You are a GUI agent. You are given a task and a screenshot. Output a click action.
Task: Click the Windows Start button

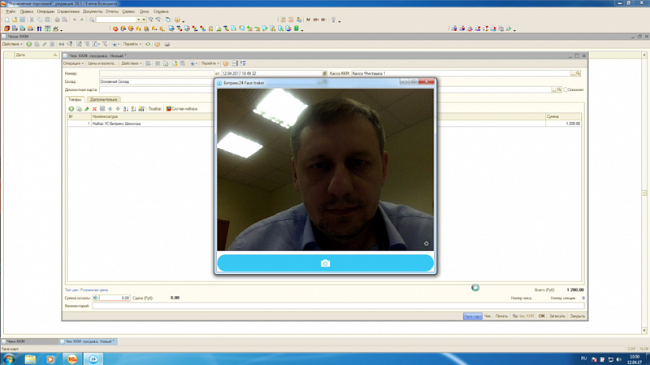pyautogui.click(x=9, y=358)
